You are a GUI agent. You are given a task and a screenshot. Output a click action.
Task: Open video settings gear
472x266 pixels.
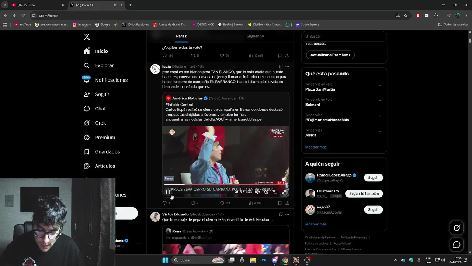(266, 192)
